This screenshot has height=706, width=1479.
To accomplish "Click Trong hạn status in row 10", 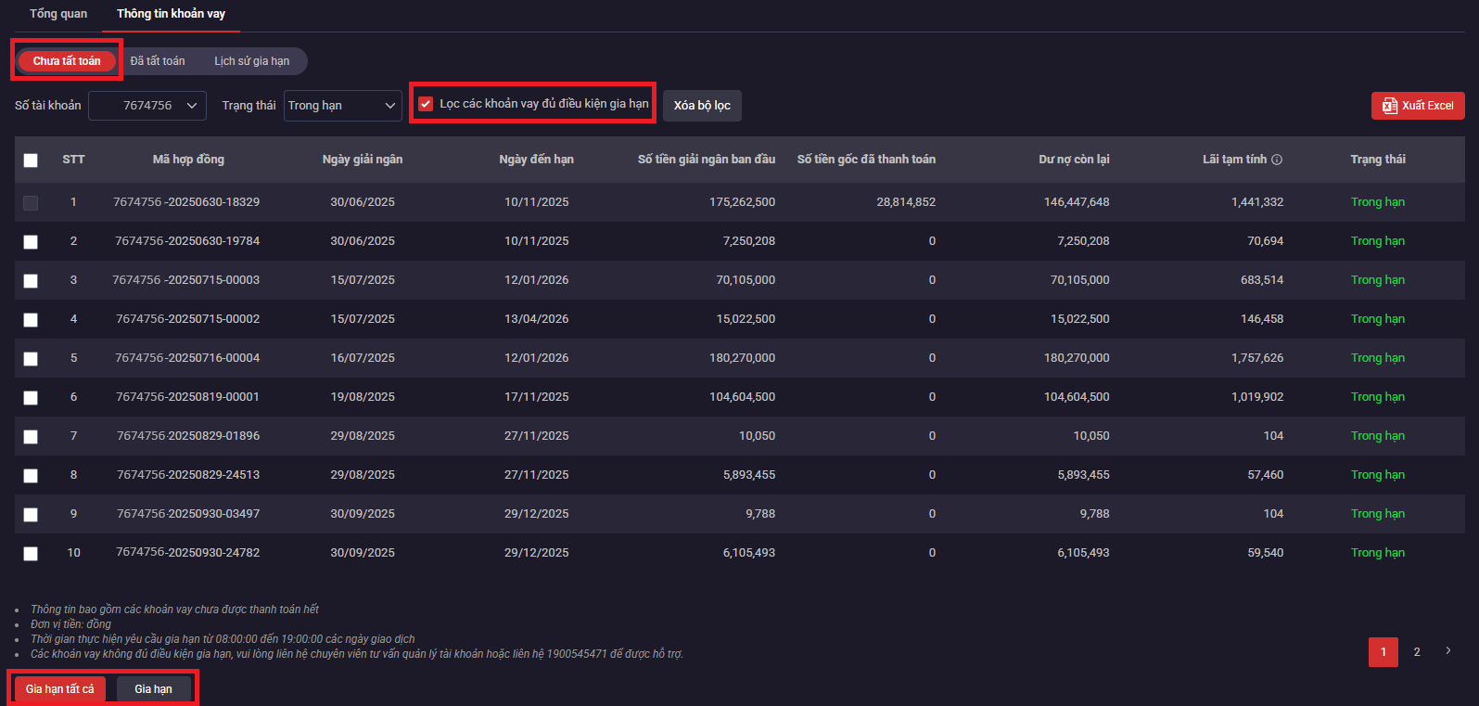I will point(1378,553).
